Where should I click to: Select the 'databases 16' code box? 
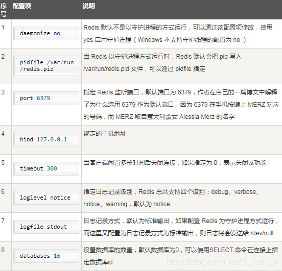(x=46, y=256)
